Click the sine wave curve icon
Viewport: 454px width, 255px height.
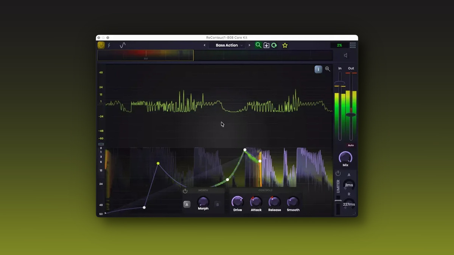coord(123,45)
